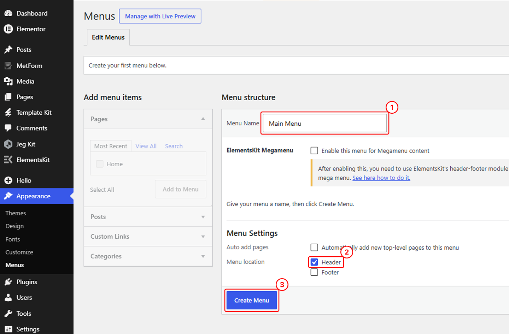
Task: Tick the Home page checkbox
Action: (x=100, y=164)
